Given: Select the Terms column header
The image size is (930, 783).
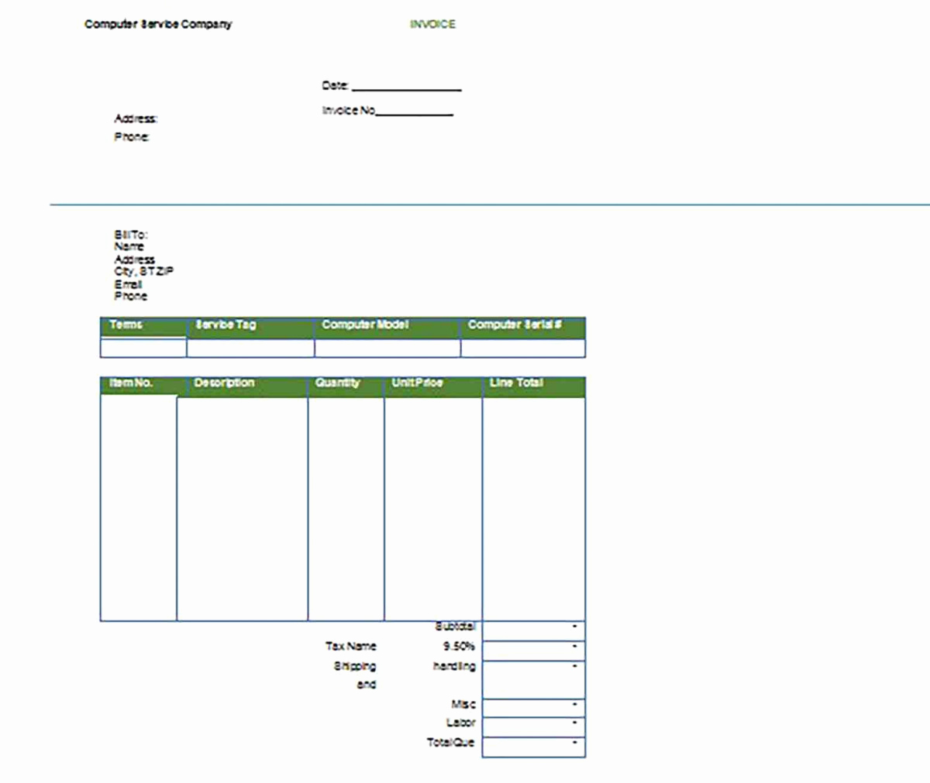Looking at the screenshot, I should (143, 326).
